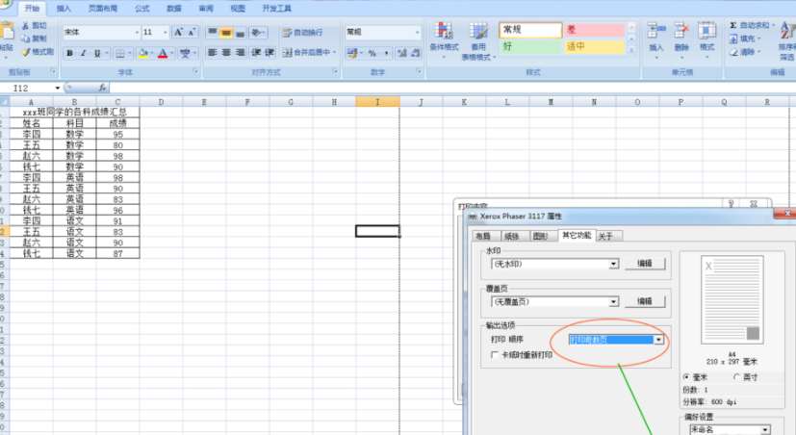Image resolution: width=796 pixels, height=435 pixels.
Task: Open the Format as Table menu
Action: (478, 40)
